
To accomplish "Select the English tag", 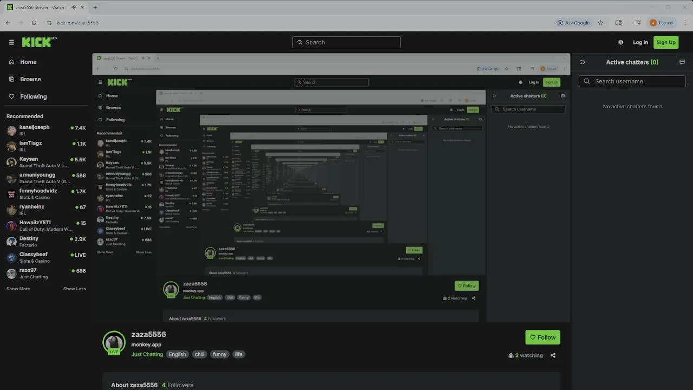I will coord(177,354).
